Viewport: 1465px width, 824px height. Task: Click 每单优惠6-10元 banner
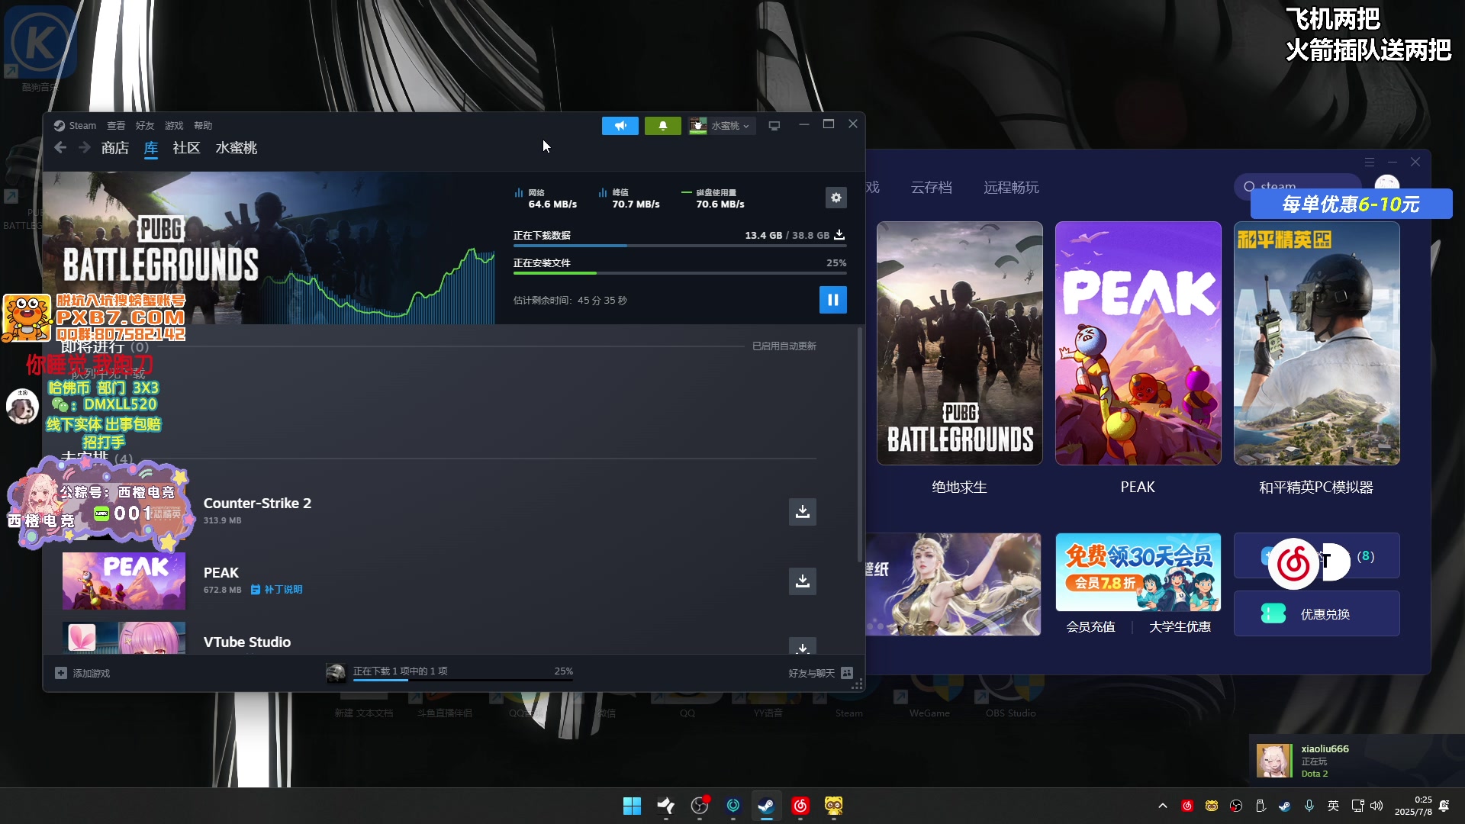(1351, 204)
